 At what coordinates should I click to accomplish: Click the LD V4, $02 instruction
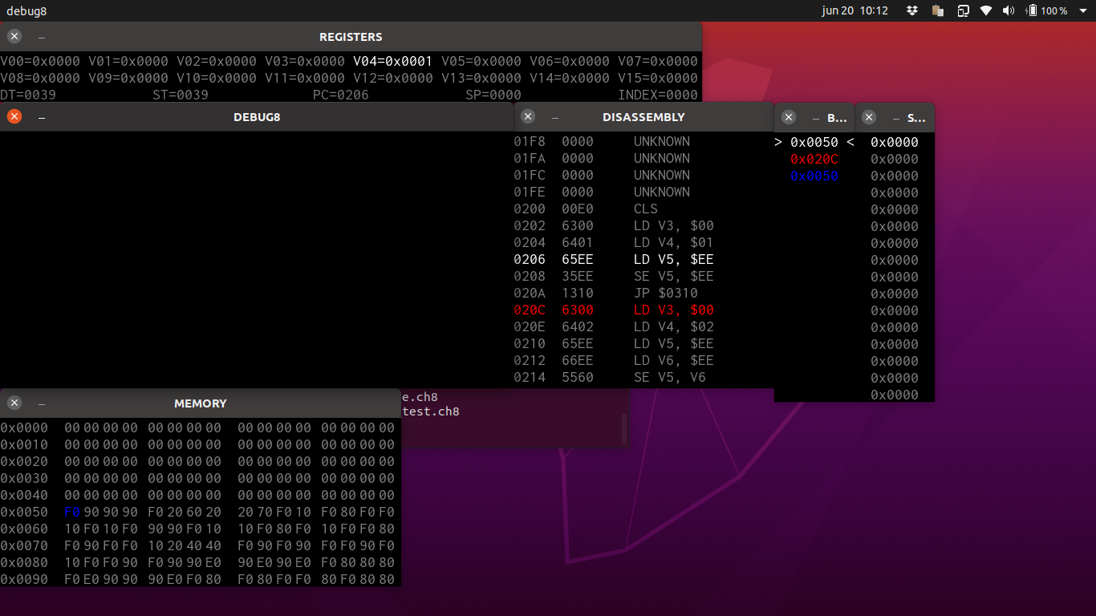click(674, 326)
